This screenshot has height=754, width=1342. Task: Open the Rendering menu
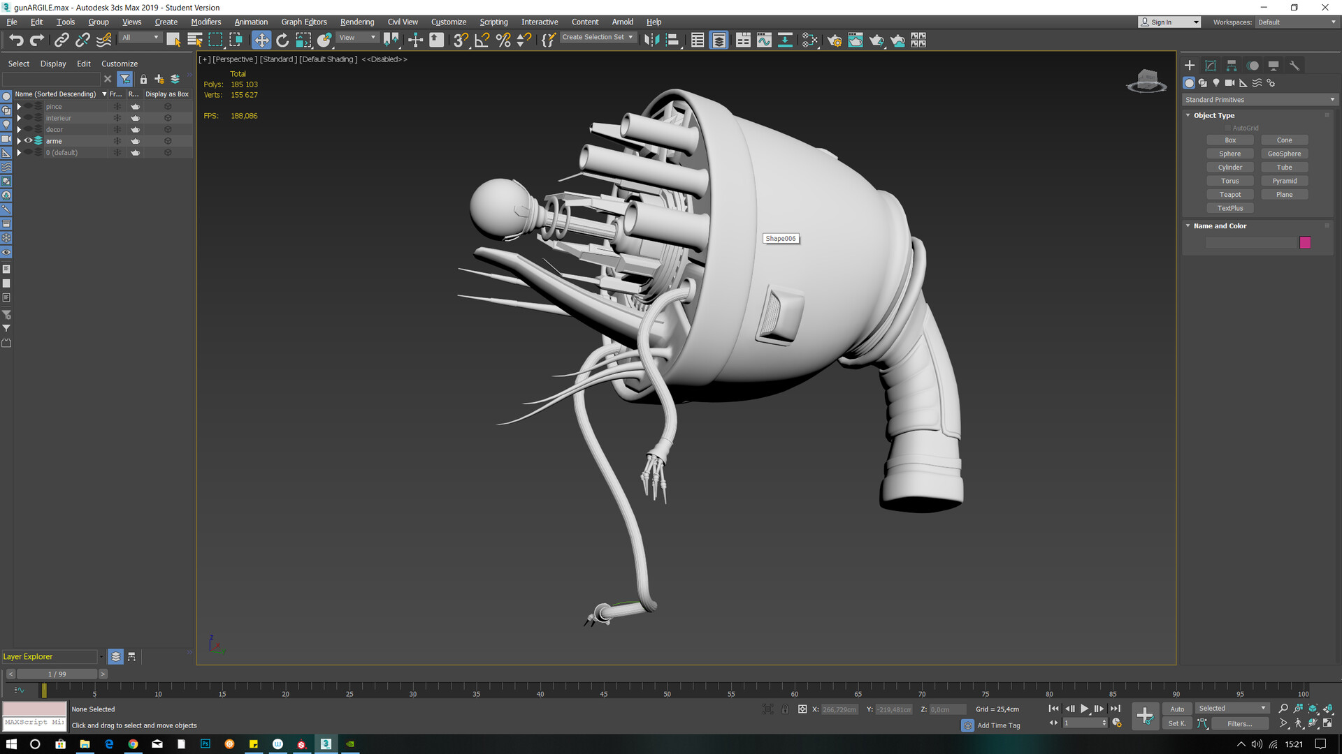point(356,22)
